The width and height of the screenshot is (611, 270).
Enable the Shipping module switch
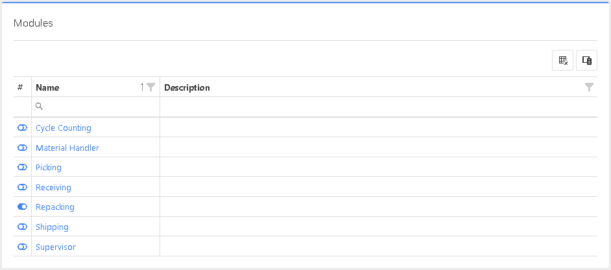[x=22, y=227]
